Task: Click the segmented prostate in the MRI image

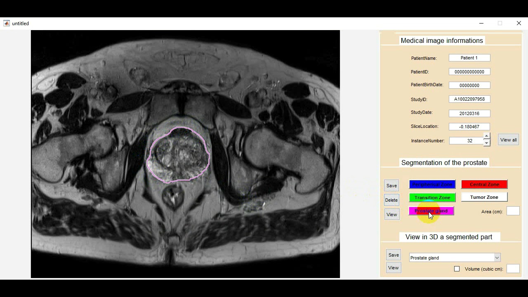Action: point(178,155)
